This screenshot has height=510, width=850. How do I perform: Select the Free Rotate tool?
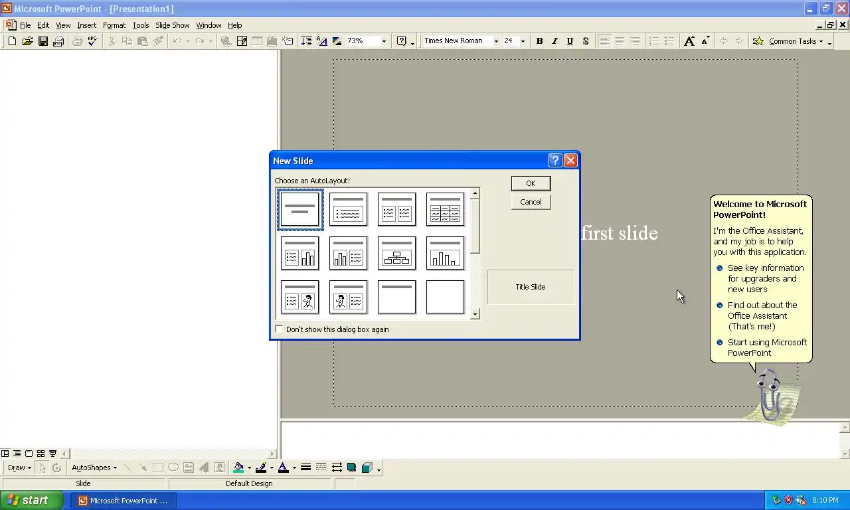(x=57, y=467)
